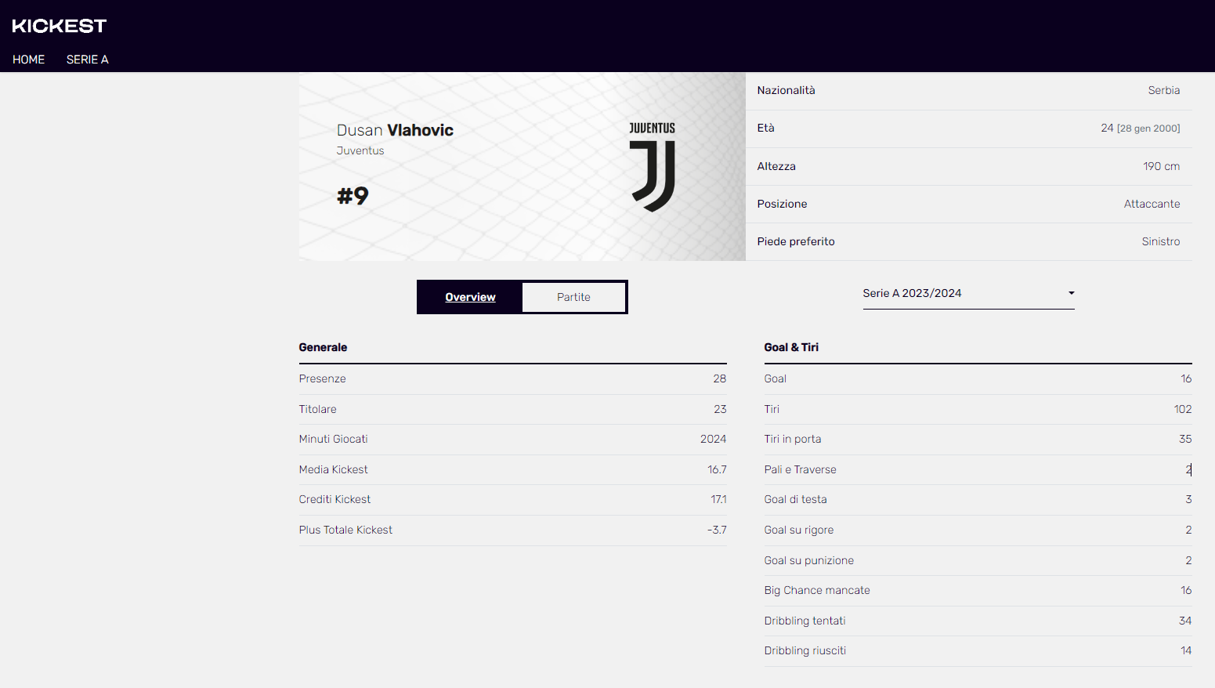Click the Altezza label
The image size is (1215, 688).
[776, 166]
